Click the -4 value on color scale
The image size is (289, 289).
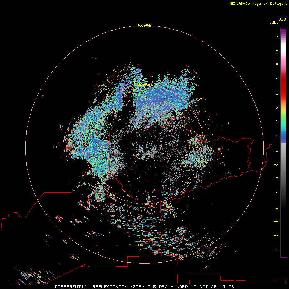tap(276, 193)
